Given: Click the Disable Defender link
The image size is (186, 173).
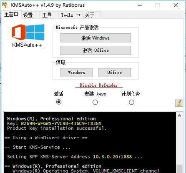Looking at the screenshot, I should point(99,85).
